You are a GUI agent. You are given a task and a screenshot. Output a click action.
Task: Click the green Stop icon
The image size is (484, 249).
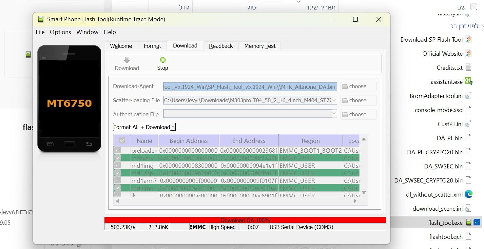(163, 60)
